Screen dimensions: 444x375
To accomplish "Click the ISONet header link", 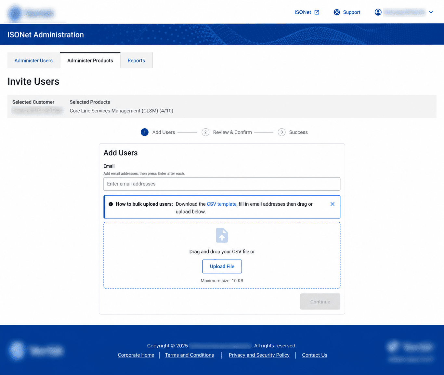I will (303, 12).
